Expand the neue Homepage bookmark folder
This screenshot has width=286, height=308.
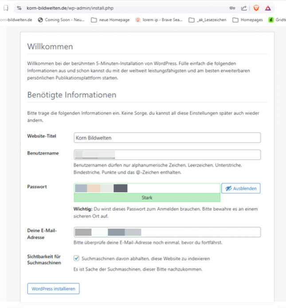tap(110, 20)
